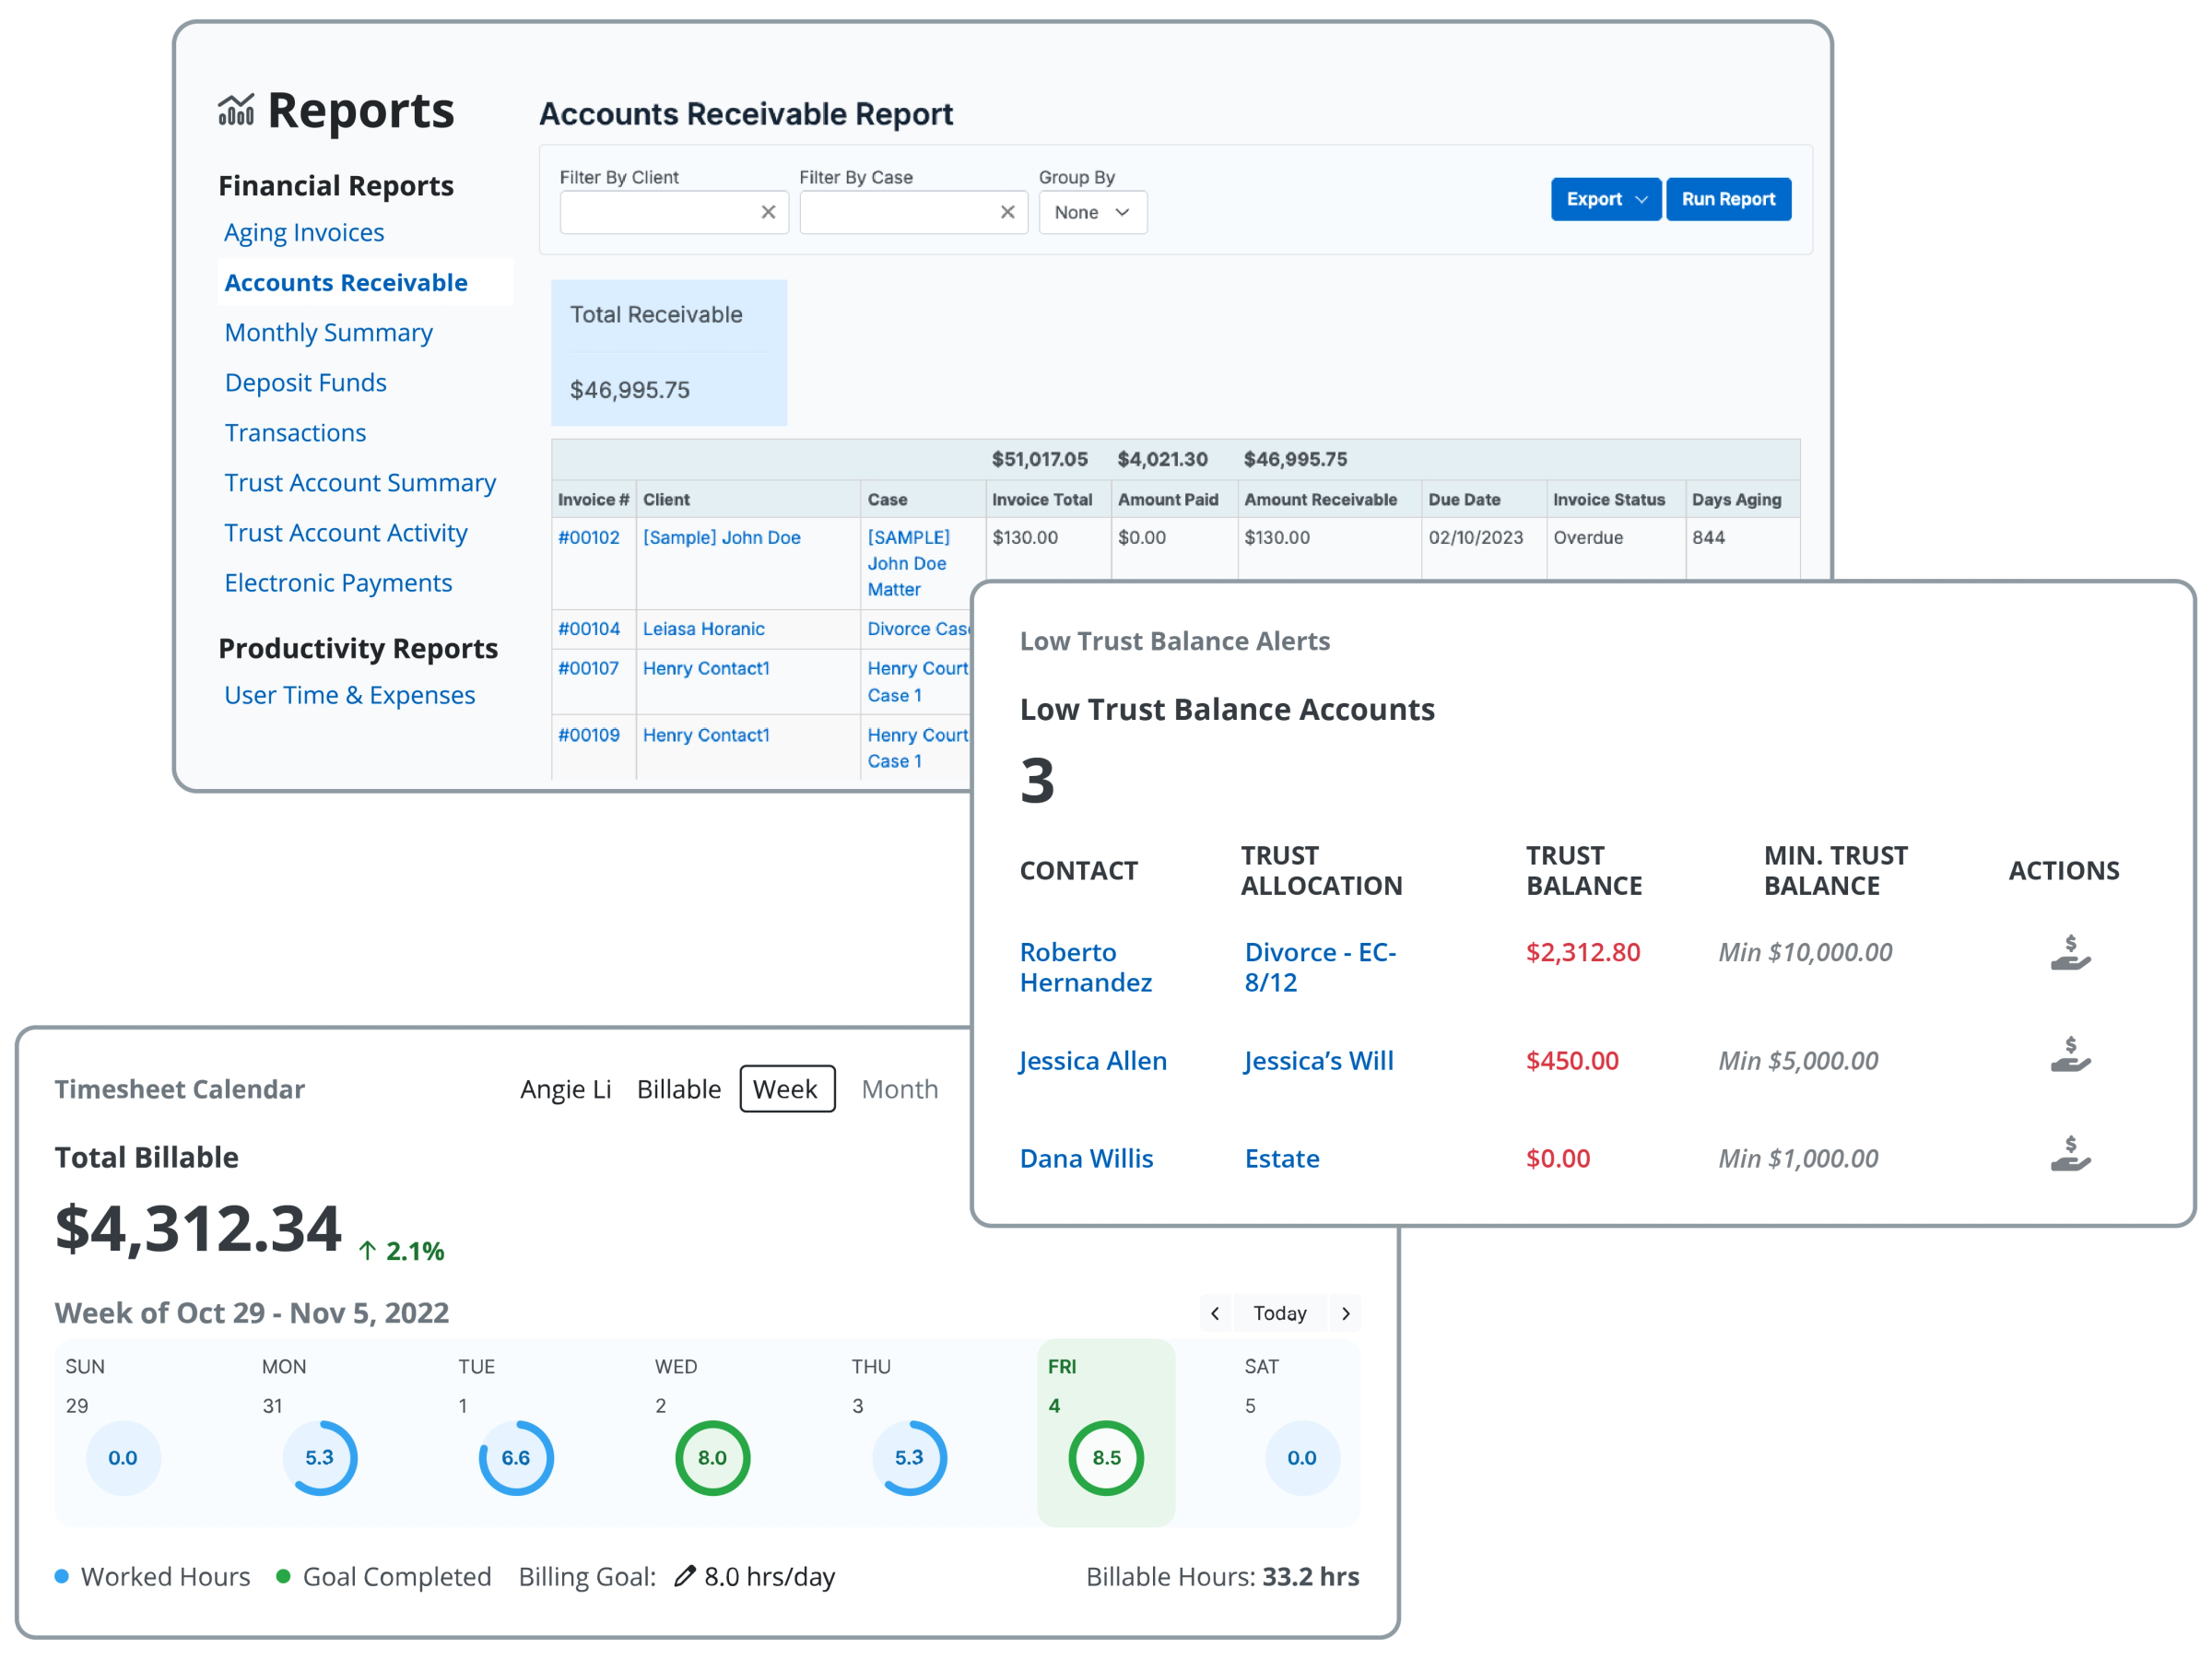Click the Today button in the calendar
This screenshot has width=2212, height=1659.
pyautogui.click(x=1280, y=1313)
